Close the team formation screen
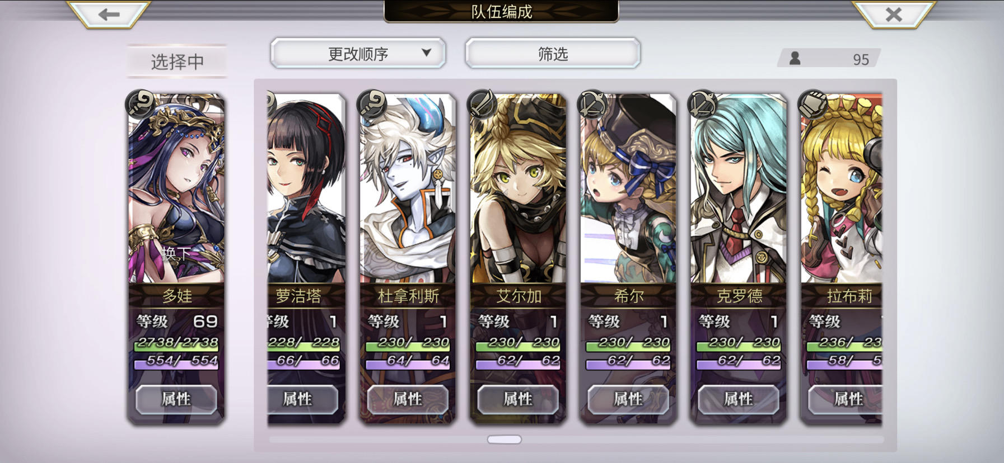Screen dimensions: 1004x463 point(894,14)
